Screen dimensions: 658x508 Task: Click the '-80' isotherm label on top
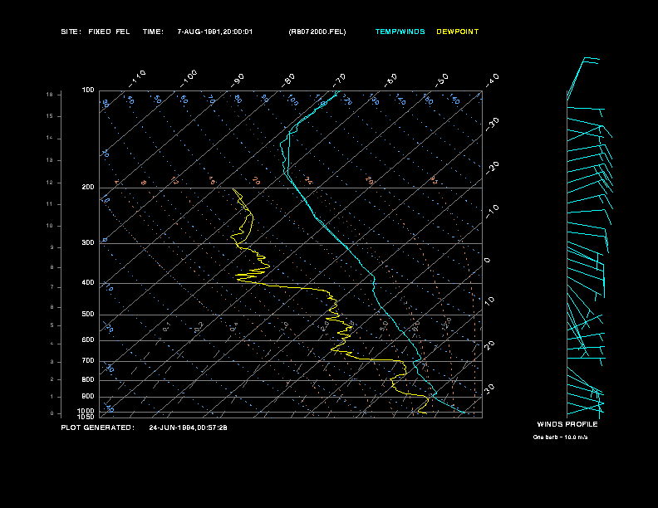[x=288, y=80]
